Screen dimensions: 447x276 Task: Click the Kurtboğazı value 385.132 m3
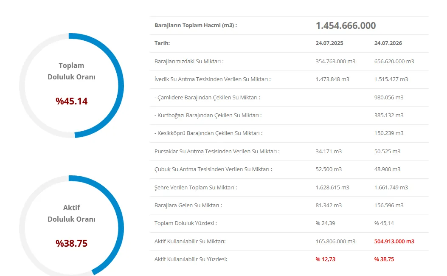389,115
